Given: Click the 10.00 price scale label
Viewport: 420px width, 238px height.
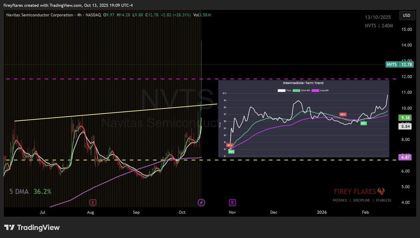Looking at the screenshot, I should click(x=407, y=108).
